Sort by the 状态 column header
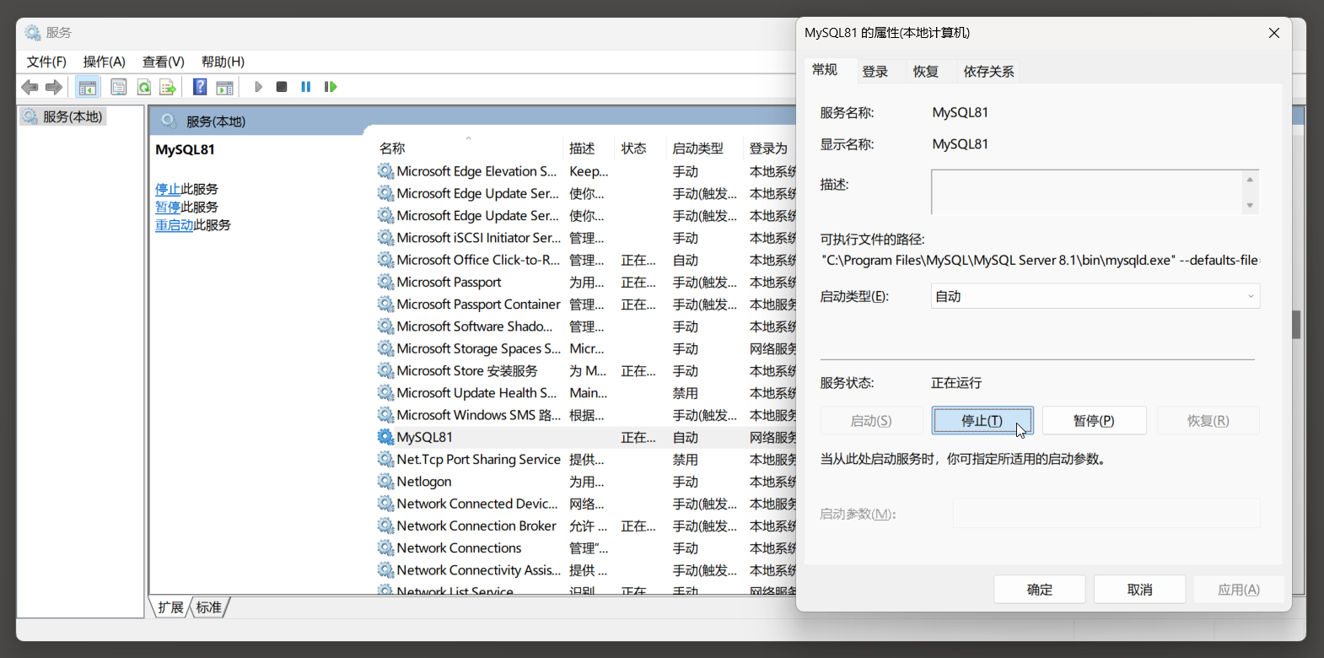Image resolution: width=1324 pixels, height=658 pixels. pyautogui.click(x=640, y=148)
